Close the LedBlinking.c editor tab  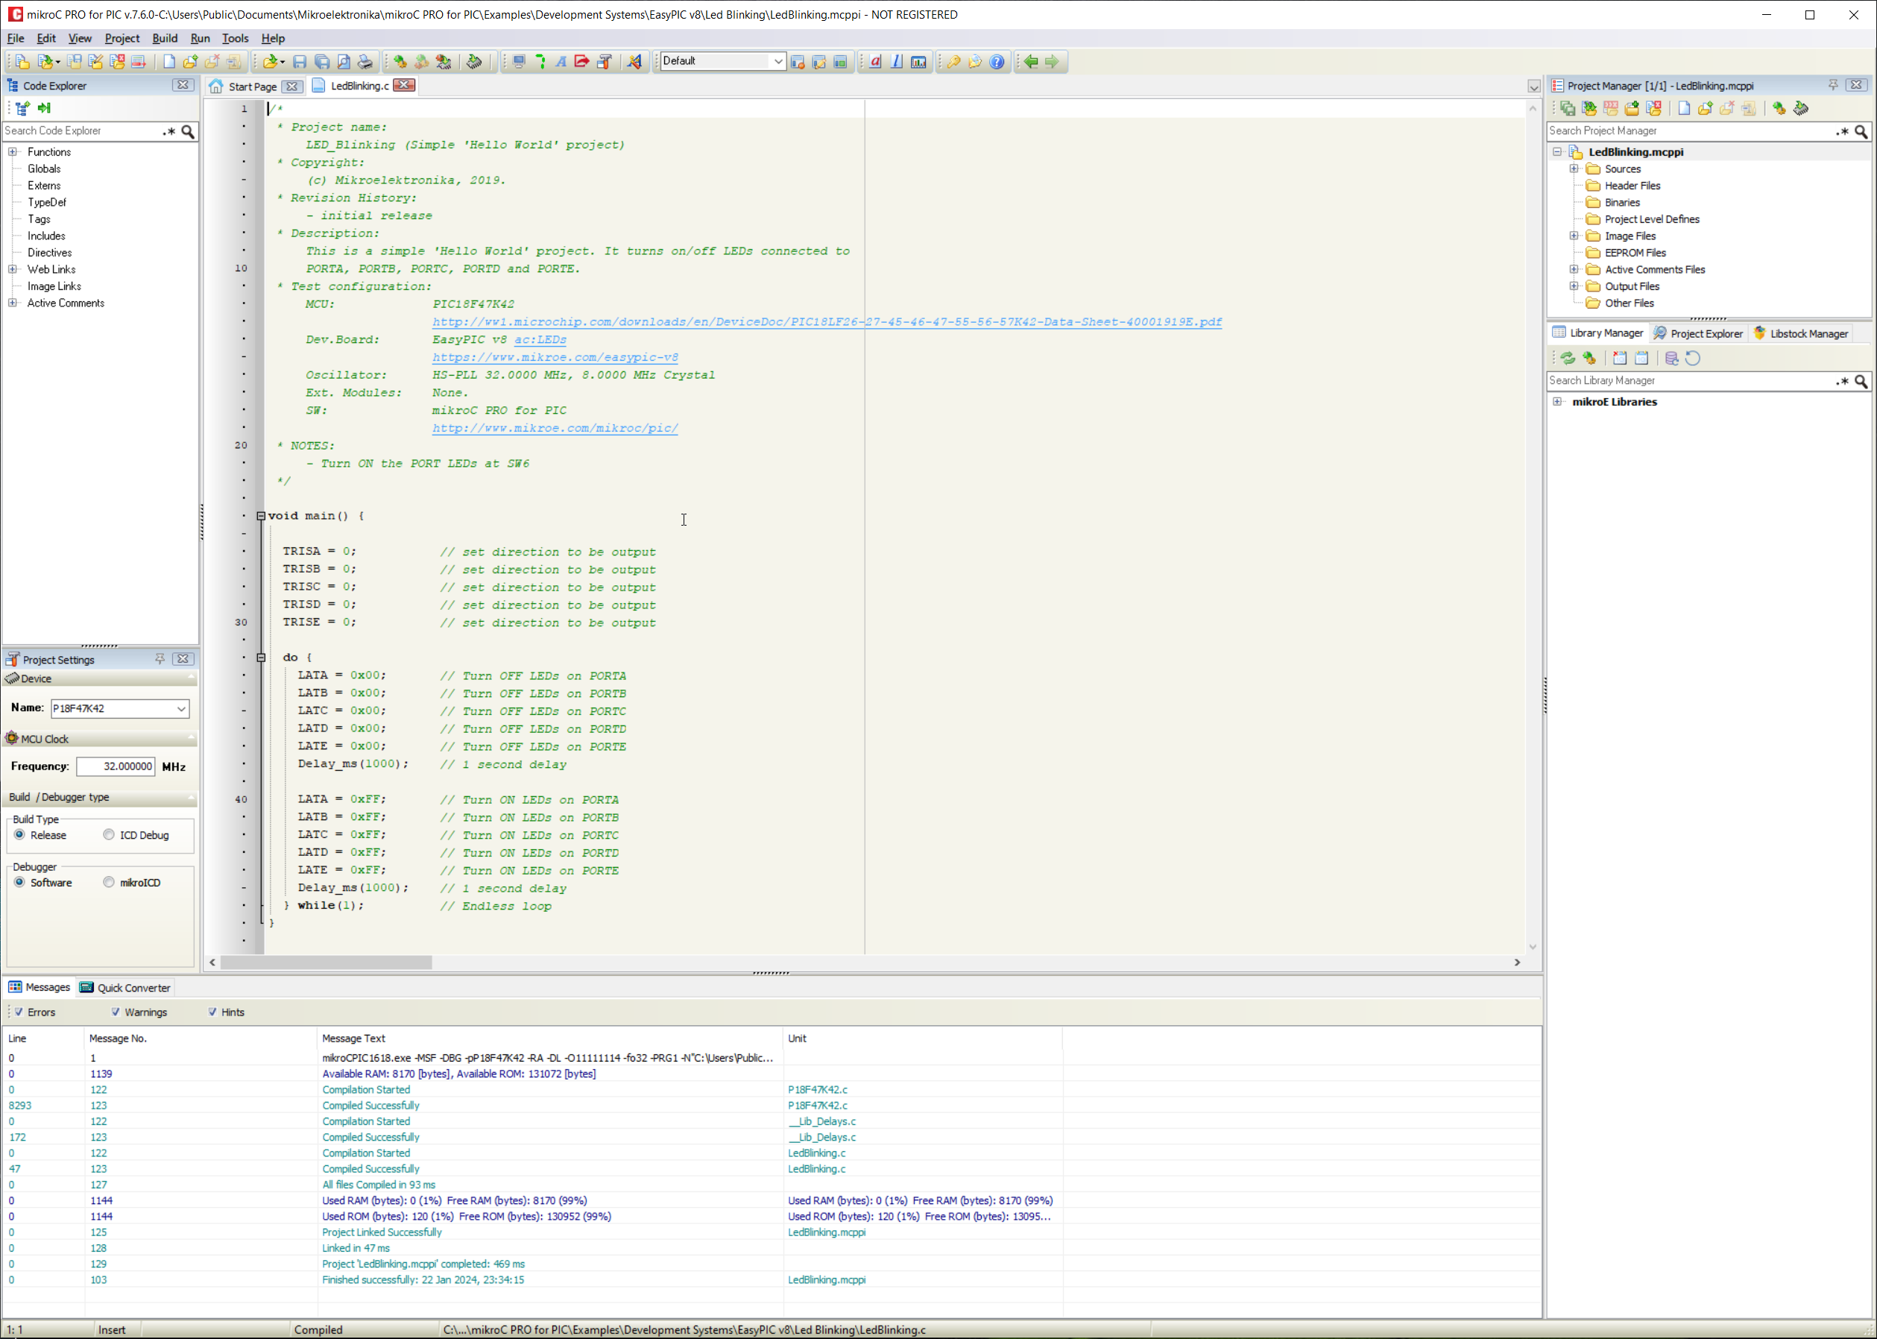pyautogui.click(x=404, y=85)
